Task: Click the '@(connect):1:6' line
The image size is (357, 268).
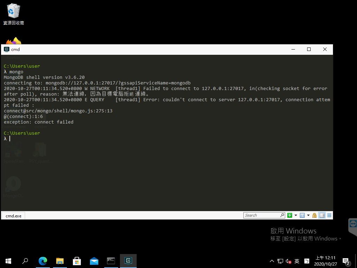Action: click(23, 117)
